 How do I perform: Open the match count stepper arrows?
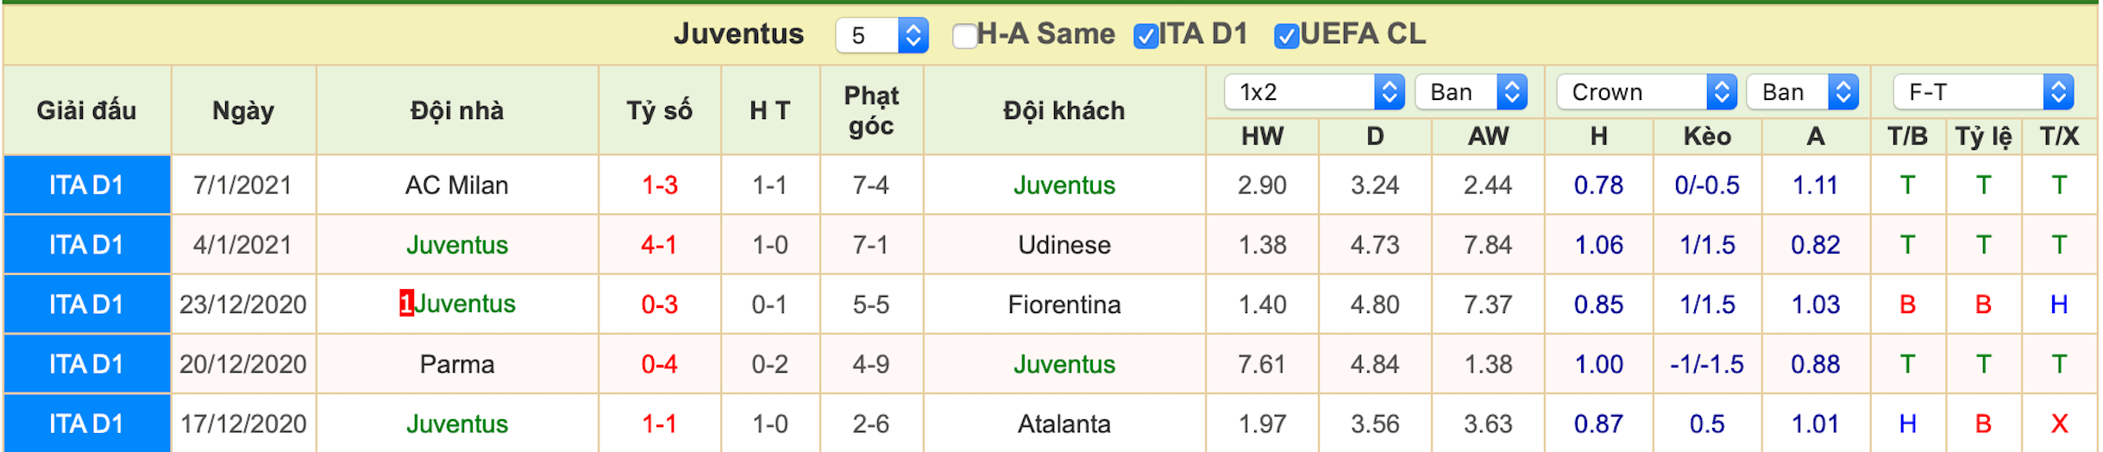tap(913, 35)
